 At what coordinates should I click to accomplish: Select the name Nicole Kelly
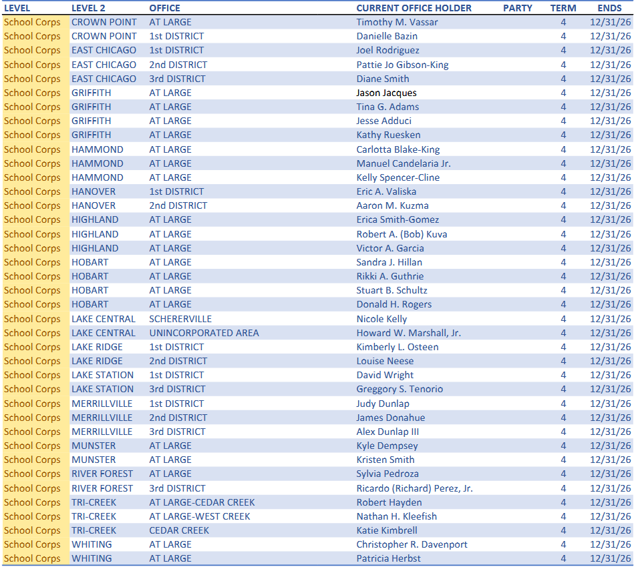click(x=381, y=319)
